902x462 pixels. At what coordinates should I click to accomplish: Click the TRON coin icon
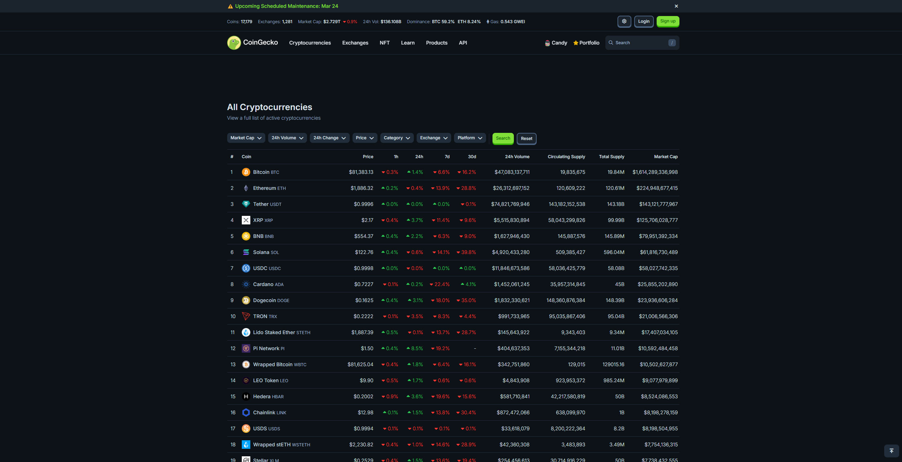(x=246, y=316)
